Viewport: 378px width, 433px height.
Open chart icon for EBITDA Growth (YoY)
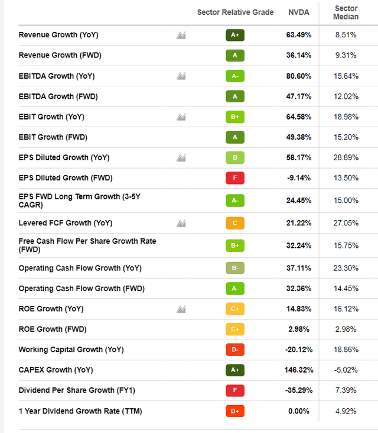(x=181, y=76)
